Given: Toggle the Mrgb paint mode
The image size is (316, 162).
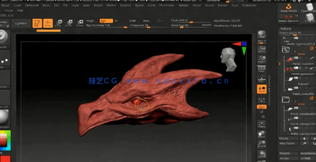Looking at the screenshot, I should [x=90, y=21].
